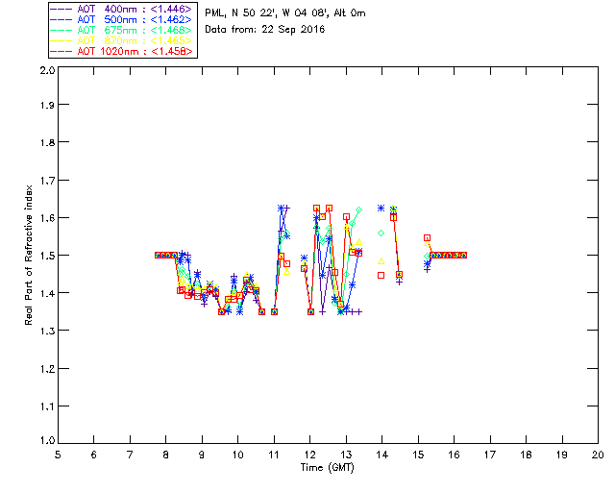Click y-axis tick label 2.0
Image resolution: width=615 pixels, height=492 pixels.
pos(47,70)
